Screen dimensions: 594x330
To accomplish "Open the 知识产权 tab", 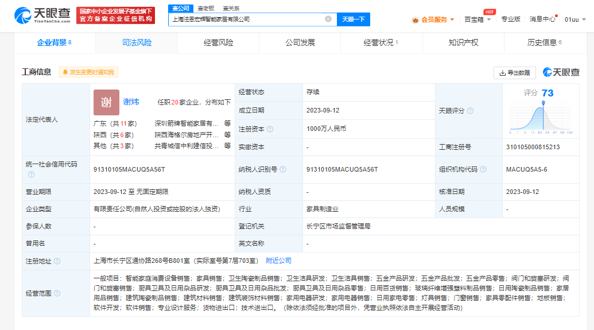I will (463, 43).
